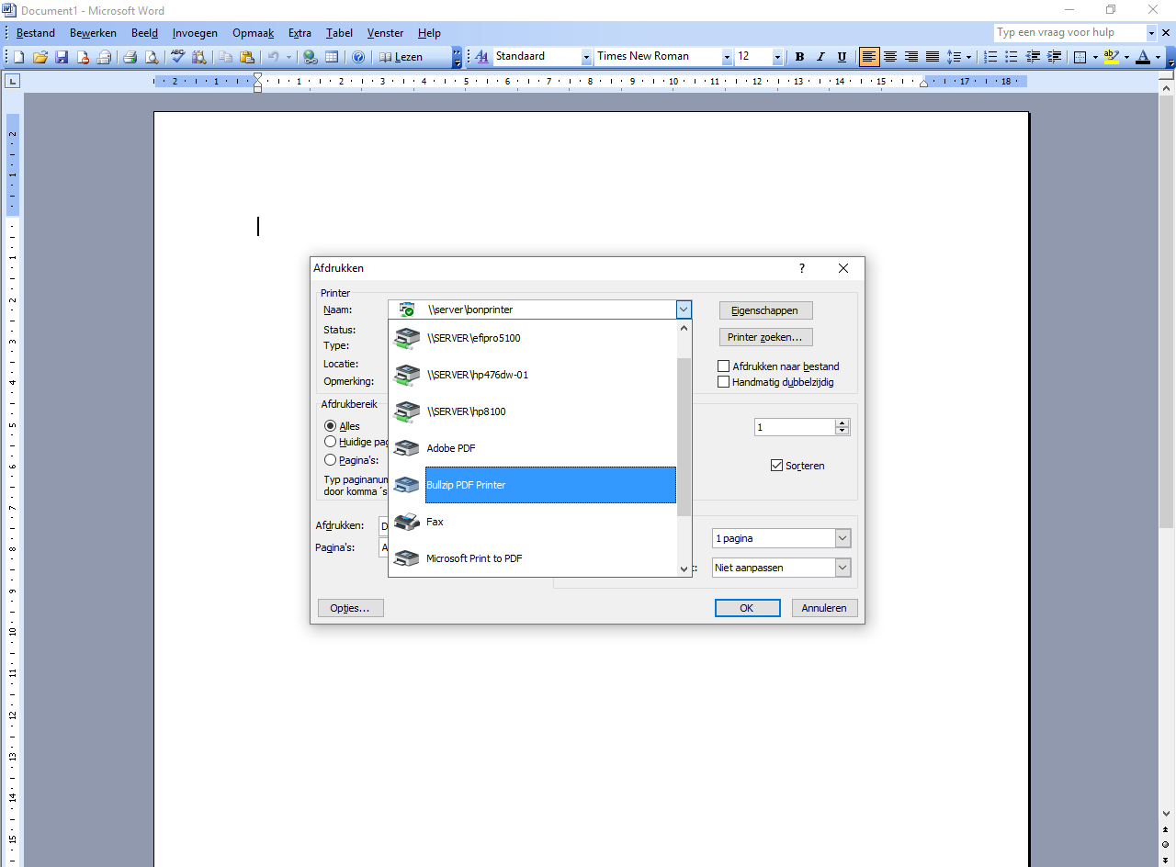Click Printer zoeken button

click(765, 337)
